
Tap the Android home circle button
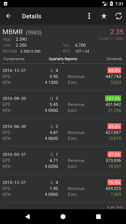(x=63, y=216)
